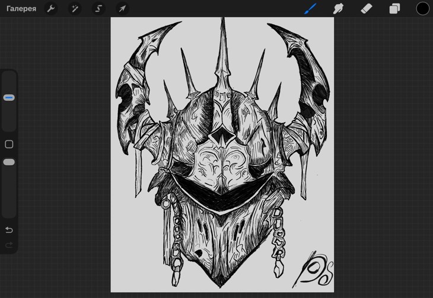This screenshot has width=433, height=298.
Task: Tap the helmet drawing canvas
Action: 222,155
